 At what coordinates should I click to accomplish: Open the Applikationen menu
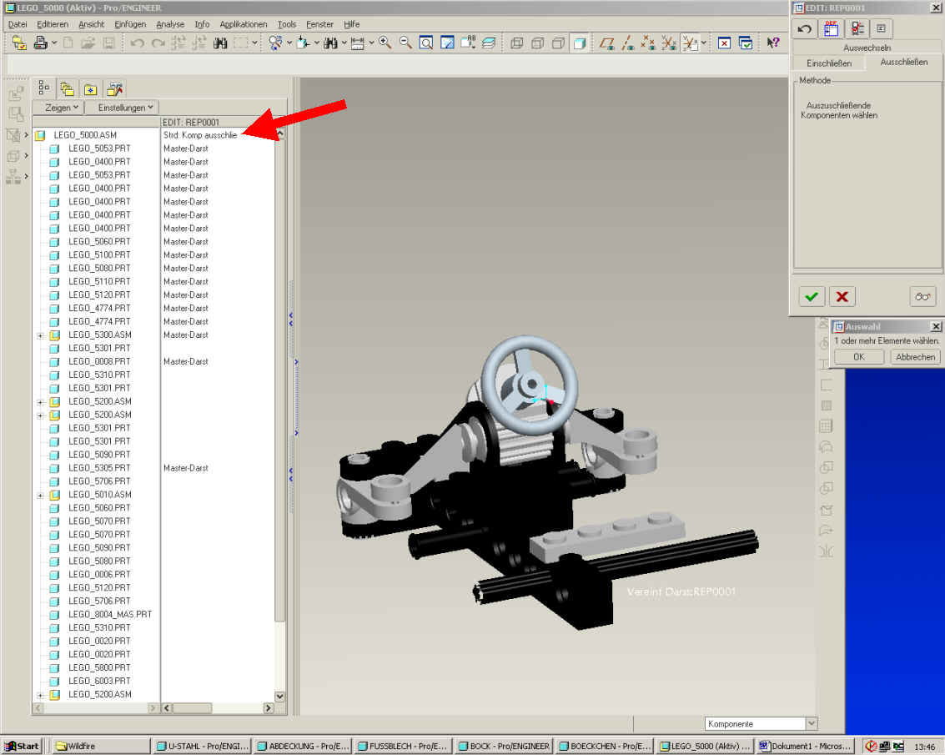pos(244,24)
